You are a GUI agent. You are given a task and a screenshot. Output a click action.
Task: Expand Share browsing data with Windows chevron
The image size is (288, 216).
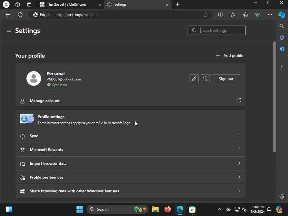pyautogui.click(x=239, y=191)
